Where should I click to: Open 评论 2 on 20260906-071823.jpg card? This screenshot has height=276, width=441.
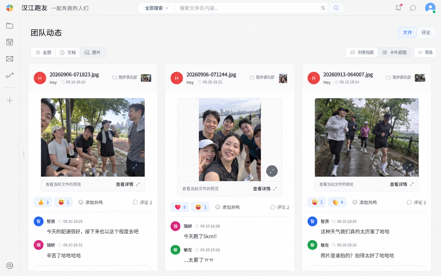click(x=142, y=202)
